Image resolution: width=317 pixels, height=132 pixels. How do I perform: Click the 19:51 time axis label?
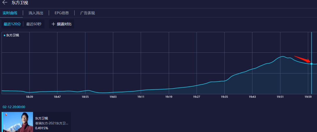click(280, 97)
